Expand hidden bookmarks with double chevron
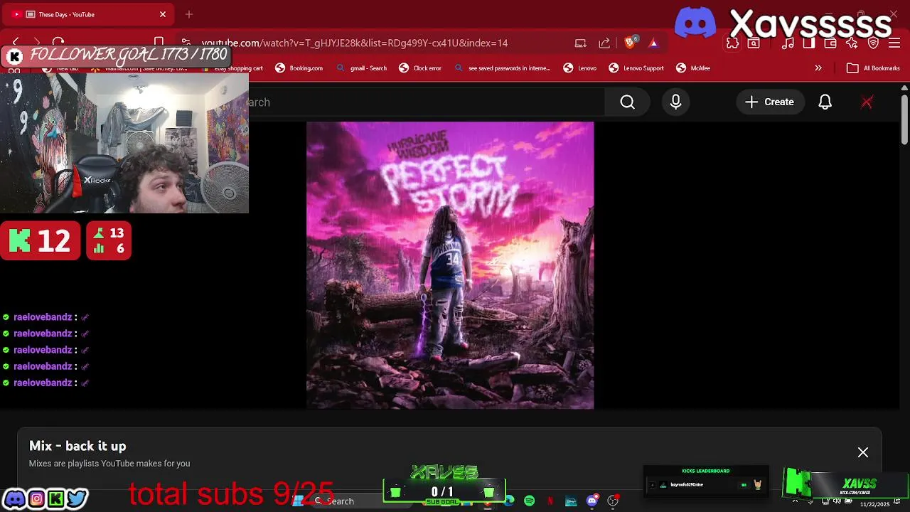This screenshot has width=910, height=512. point(818,68)
